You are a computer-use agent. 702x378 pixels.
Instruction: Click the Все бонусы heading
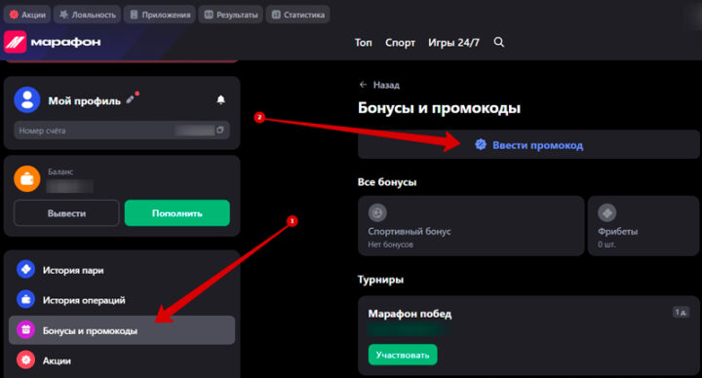pyautogui.click(x=387, y=182)
